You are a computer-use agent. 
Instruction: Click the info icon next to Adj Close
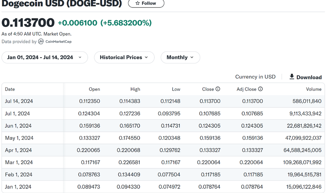pyautogui.click(x=260, y=89)
